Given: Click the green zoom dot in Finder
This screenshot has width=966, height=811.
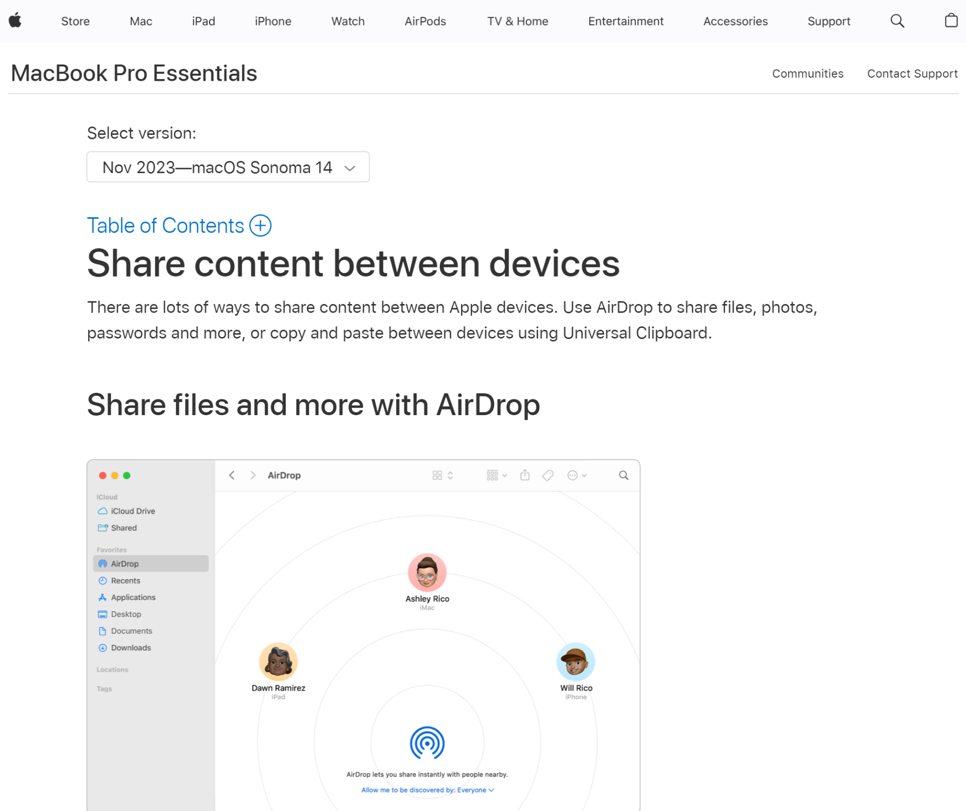Looking at the screenshot, I should tap(127, 476).
